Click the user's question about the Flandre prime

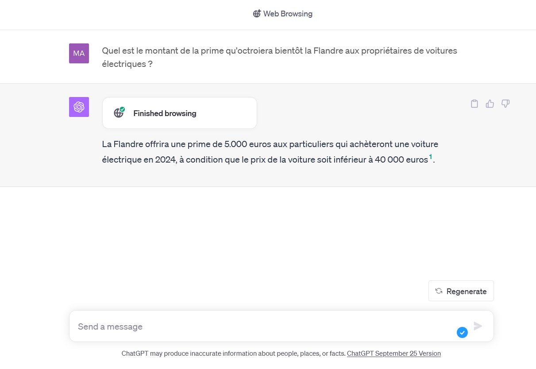click(x=279, y=57)
